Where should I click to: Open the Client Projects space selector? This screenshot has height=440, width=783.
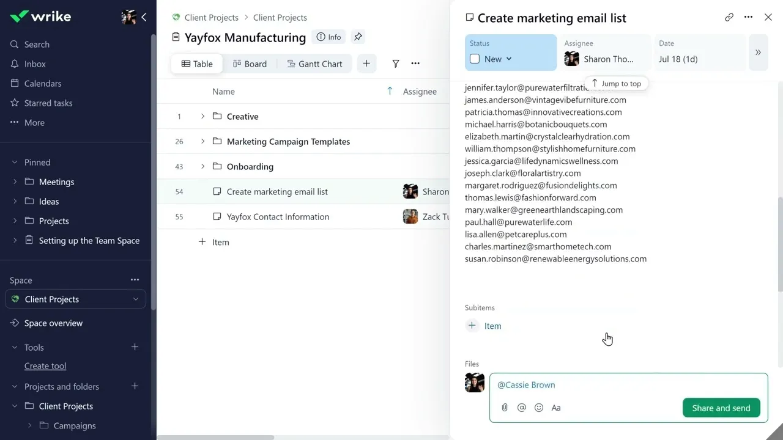(76, 299)
